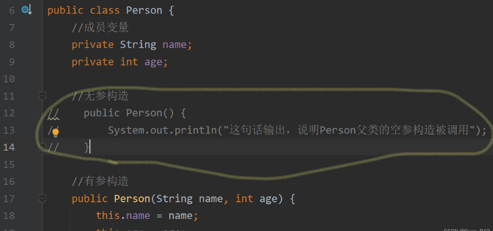Collapse the fold marker at line 11
Image resolution: width=493 pixels, height=231 pixels.
point(43,96)
